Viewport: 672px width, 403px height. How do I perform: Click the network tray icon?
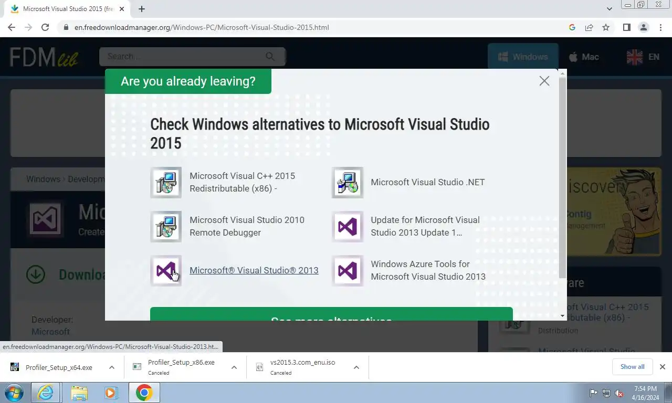click(606, 393)
